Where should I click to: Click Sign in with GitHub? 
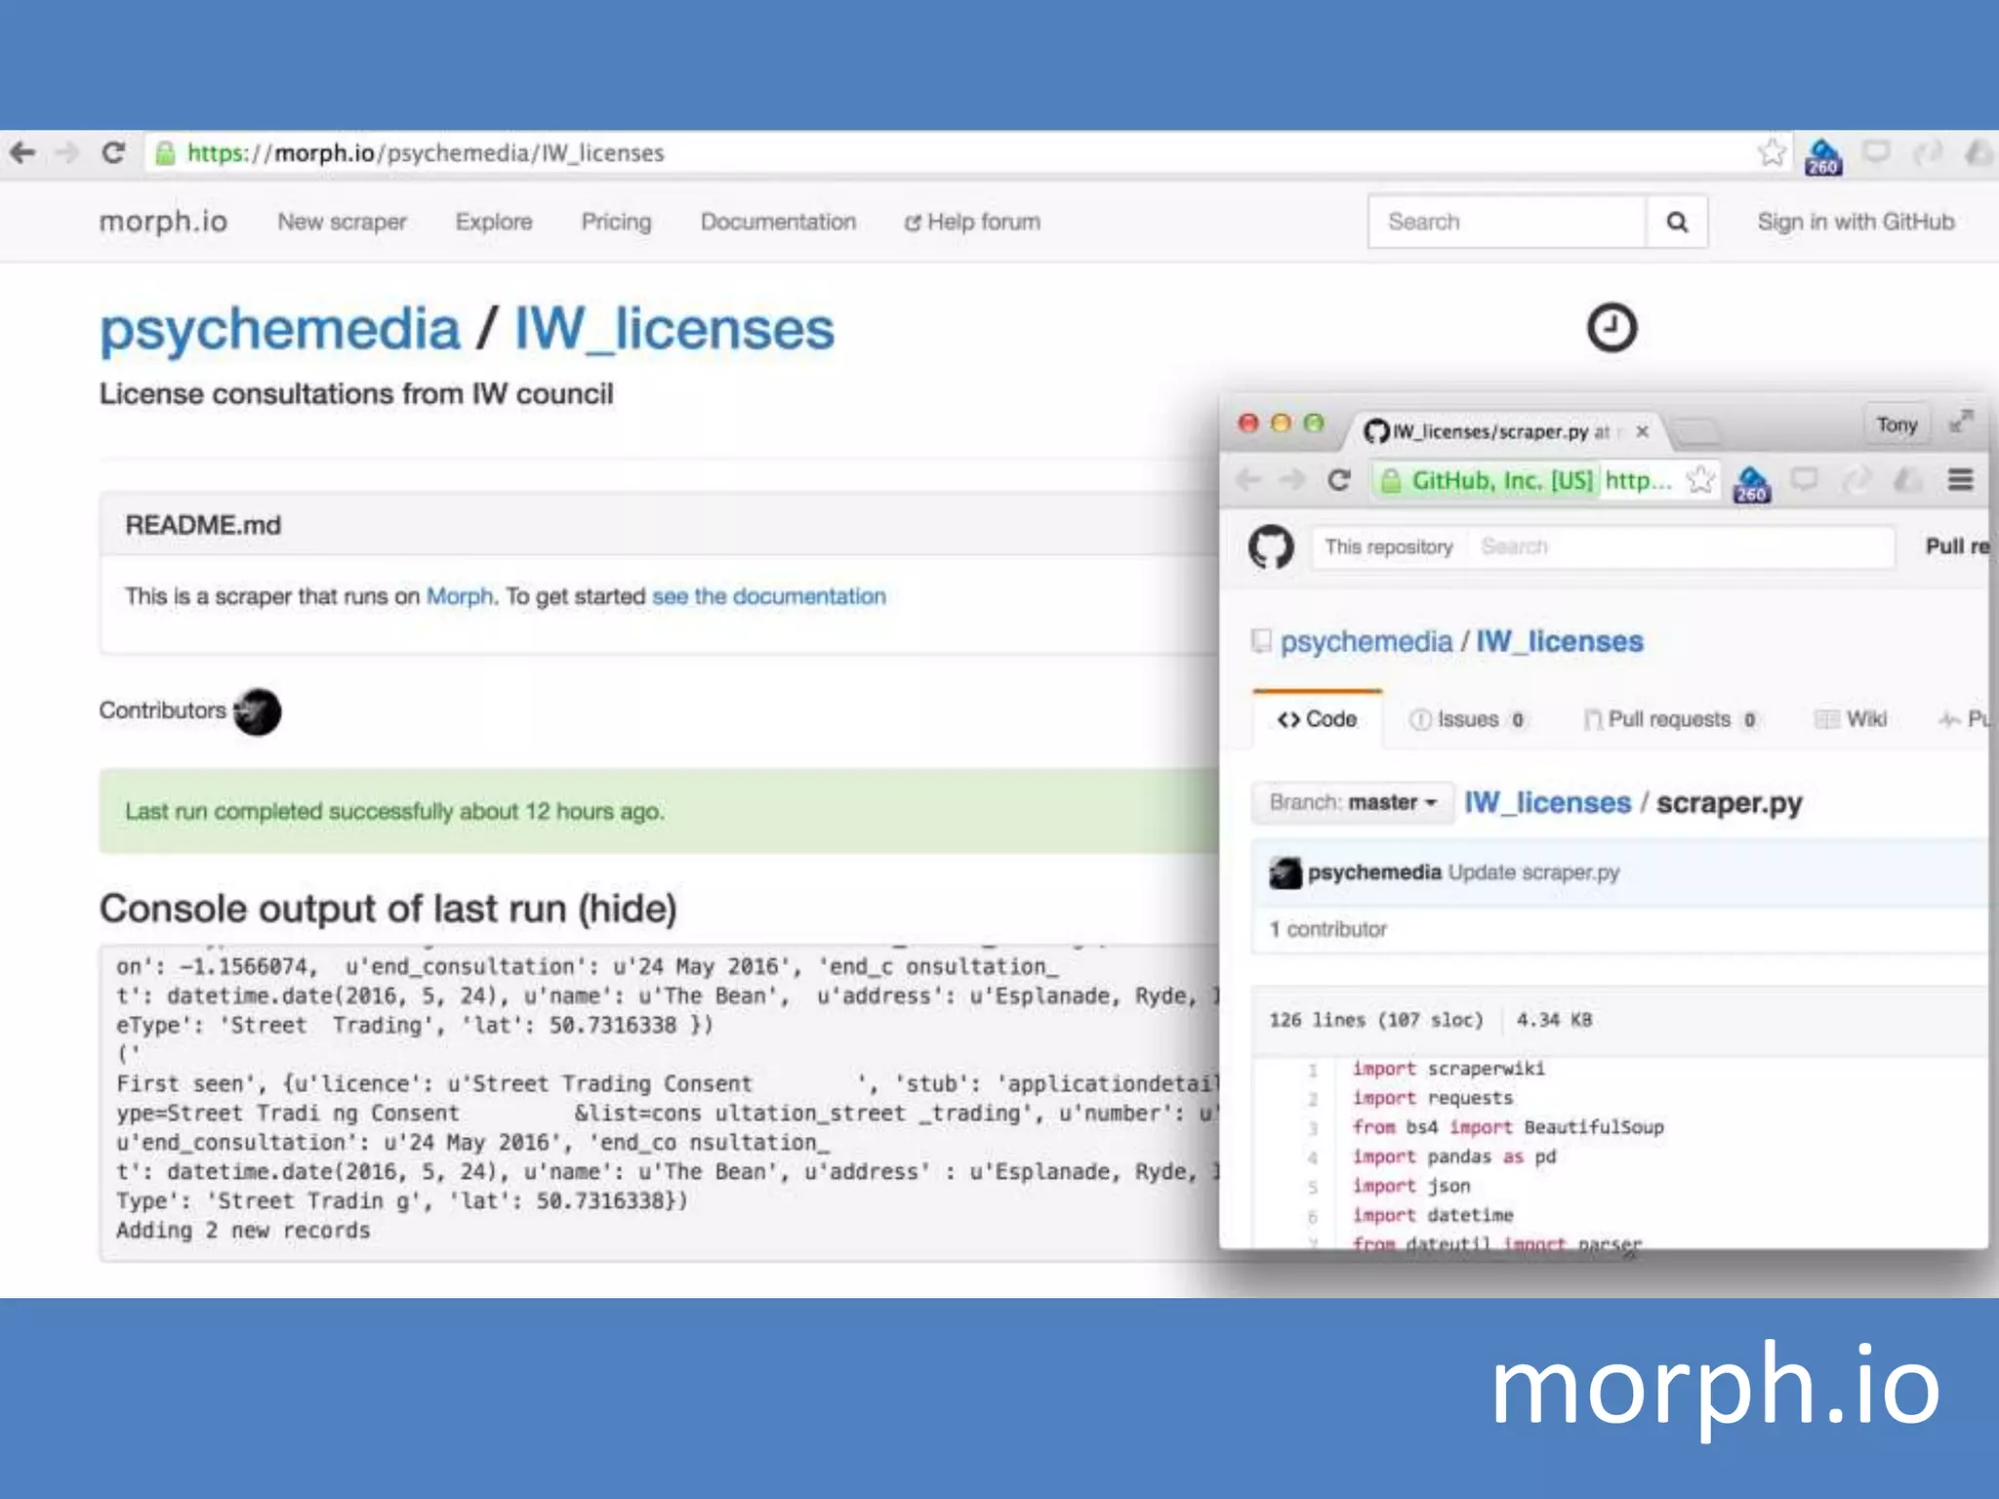[x=1856, y=222]
